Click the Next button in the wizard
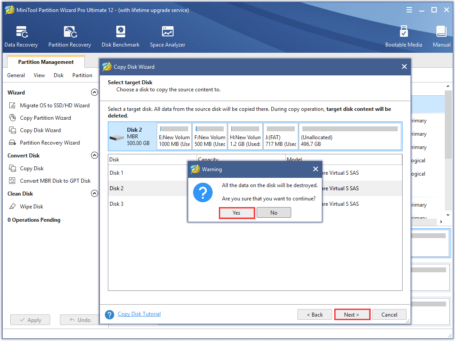Screen dimensions: 455x341 coord(352,314)
